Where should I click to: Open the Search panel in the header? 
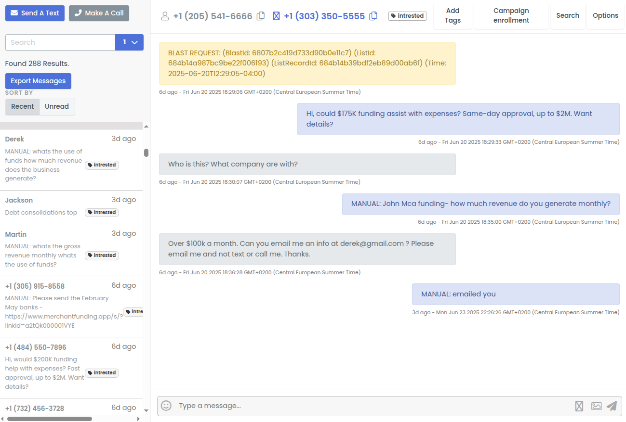[568, 15]
